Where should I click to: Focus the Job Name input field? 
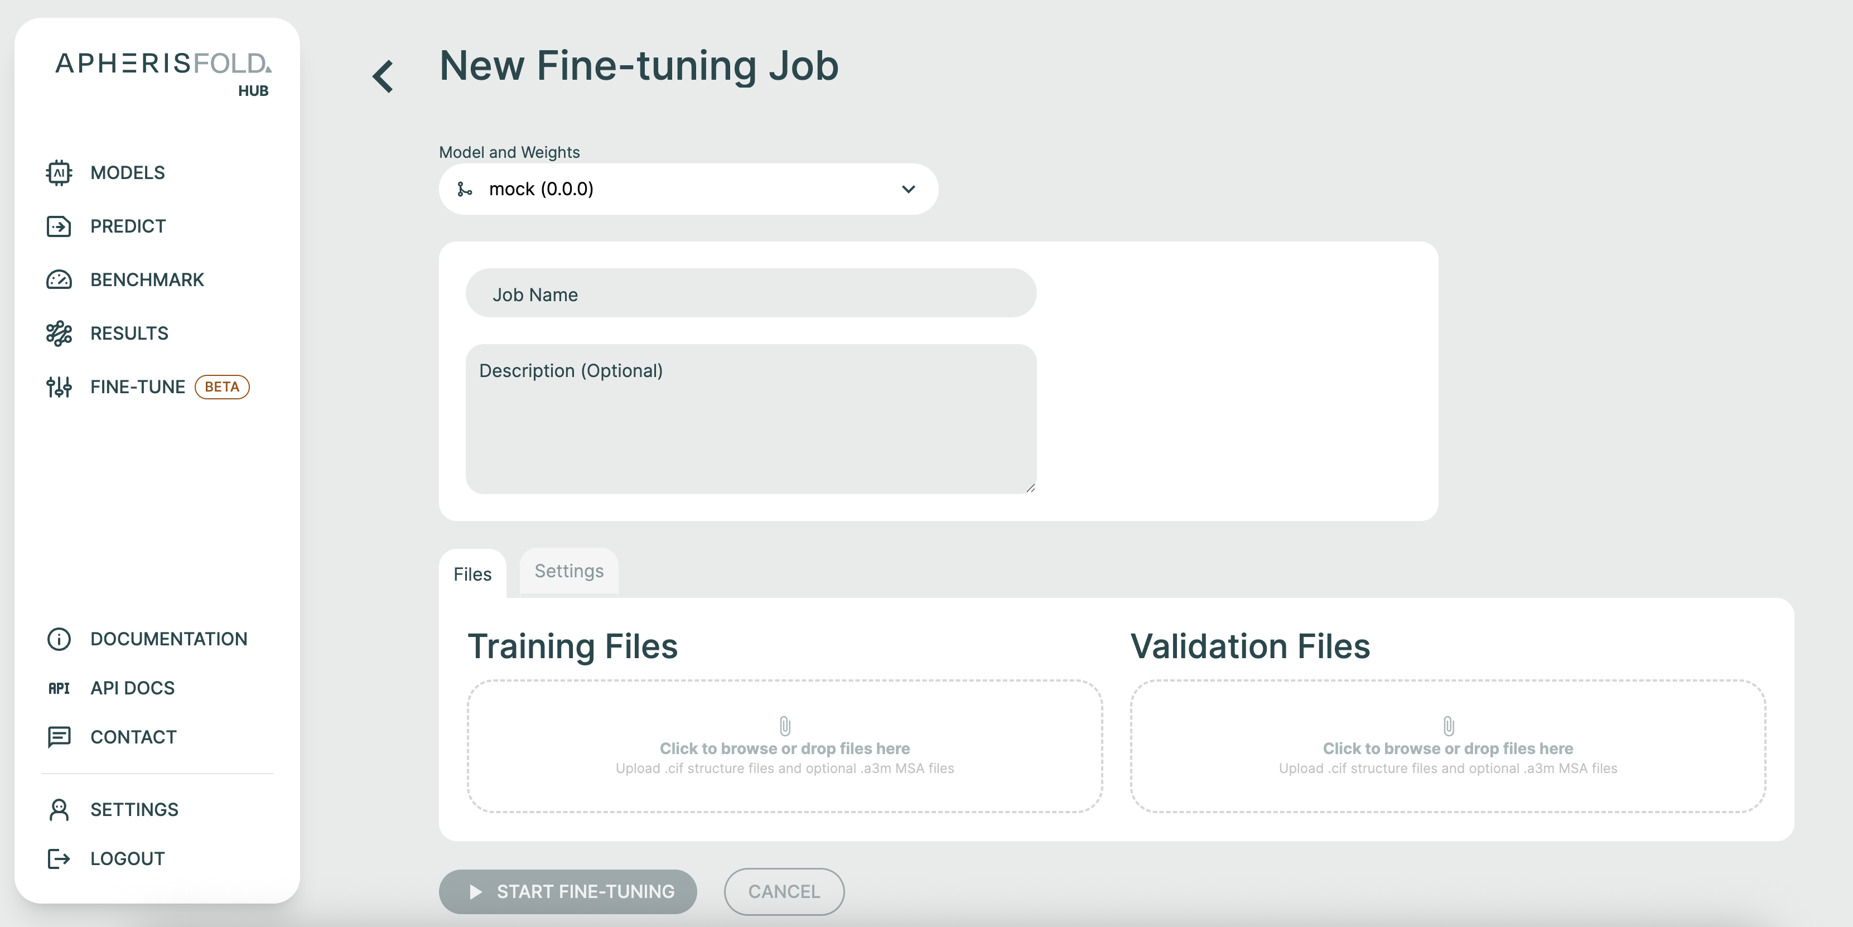(750, 294)
